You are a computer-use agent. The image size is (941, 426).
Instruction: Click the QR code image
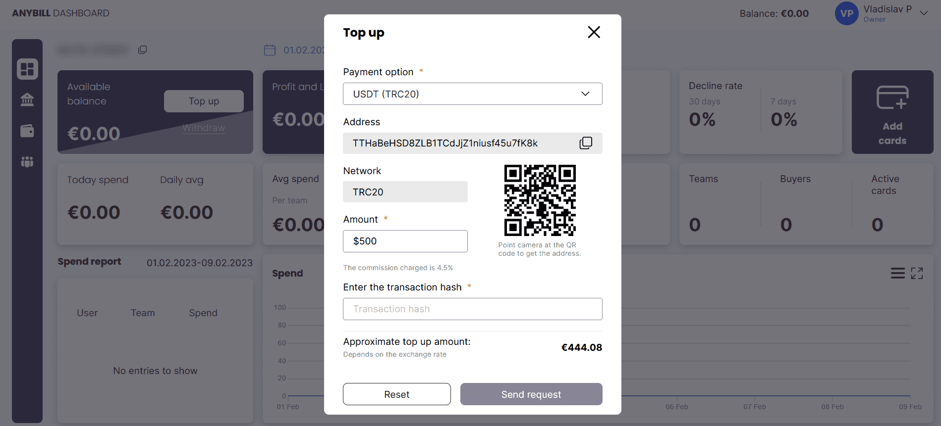coord(540,200)
